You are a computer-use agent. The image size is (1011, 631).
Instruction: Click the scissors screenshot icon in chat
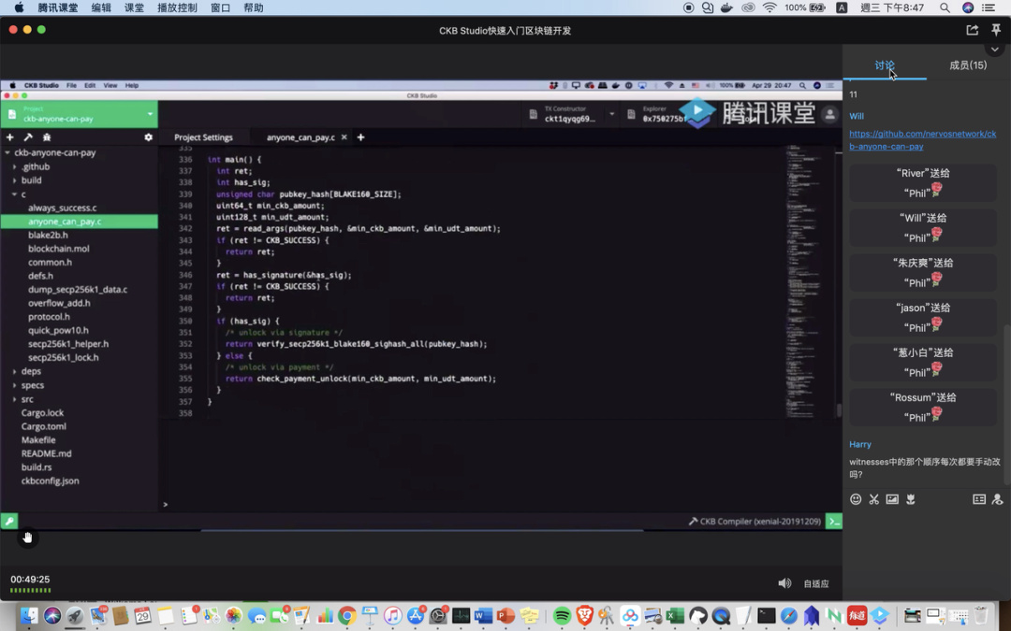[x=873, y=499]
